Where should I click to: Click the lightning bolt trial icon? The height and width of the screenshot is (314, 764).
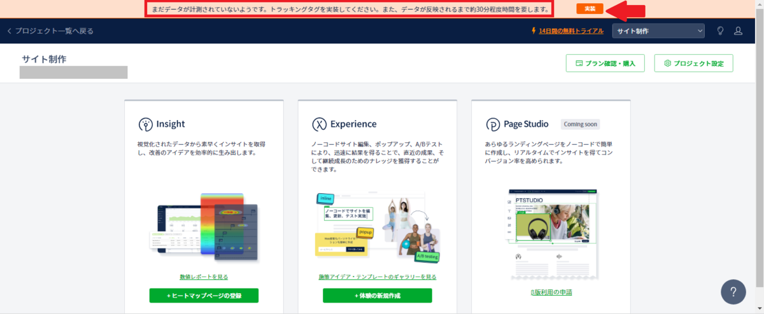(x=534, y=31)
